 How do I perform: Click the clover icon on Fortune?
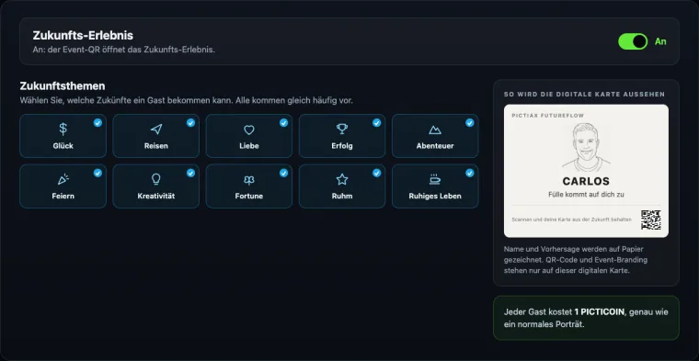(248, 179)
